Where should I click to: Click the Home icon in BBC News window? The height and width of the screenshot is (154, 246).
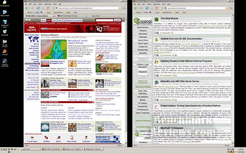click(48, 8)
